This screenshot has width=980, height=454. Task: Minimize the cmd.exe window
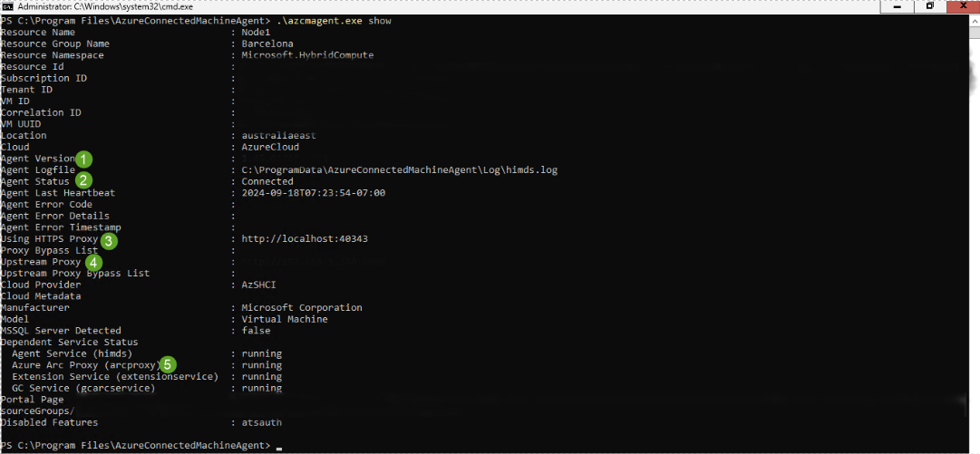coord(899,5)
